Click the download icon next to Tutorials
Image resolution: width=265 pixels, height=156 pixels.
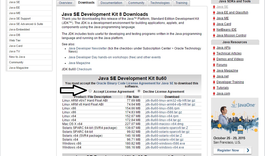(214, 88)
